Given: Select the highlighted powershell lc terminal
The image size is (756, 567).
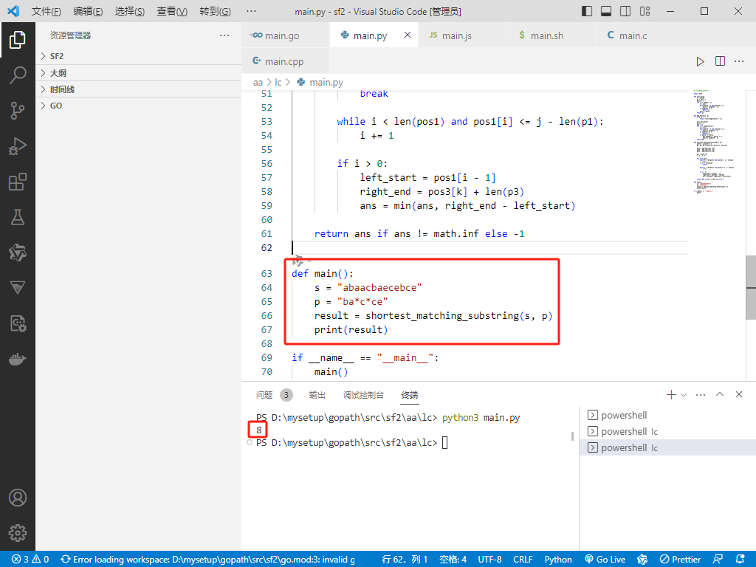Looking at the screenshot, I should tap(667, 447).
